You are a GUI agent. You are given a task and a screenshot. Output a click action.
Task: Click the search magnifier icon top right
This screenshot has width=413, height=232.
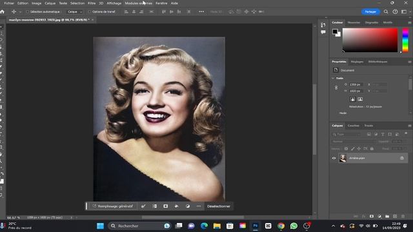(x=386, y=12)
